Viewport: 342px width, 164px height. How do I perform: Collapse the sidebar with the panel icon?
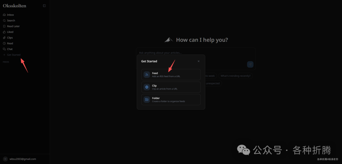(x=44, y=6)
